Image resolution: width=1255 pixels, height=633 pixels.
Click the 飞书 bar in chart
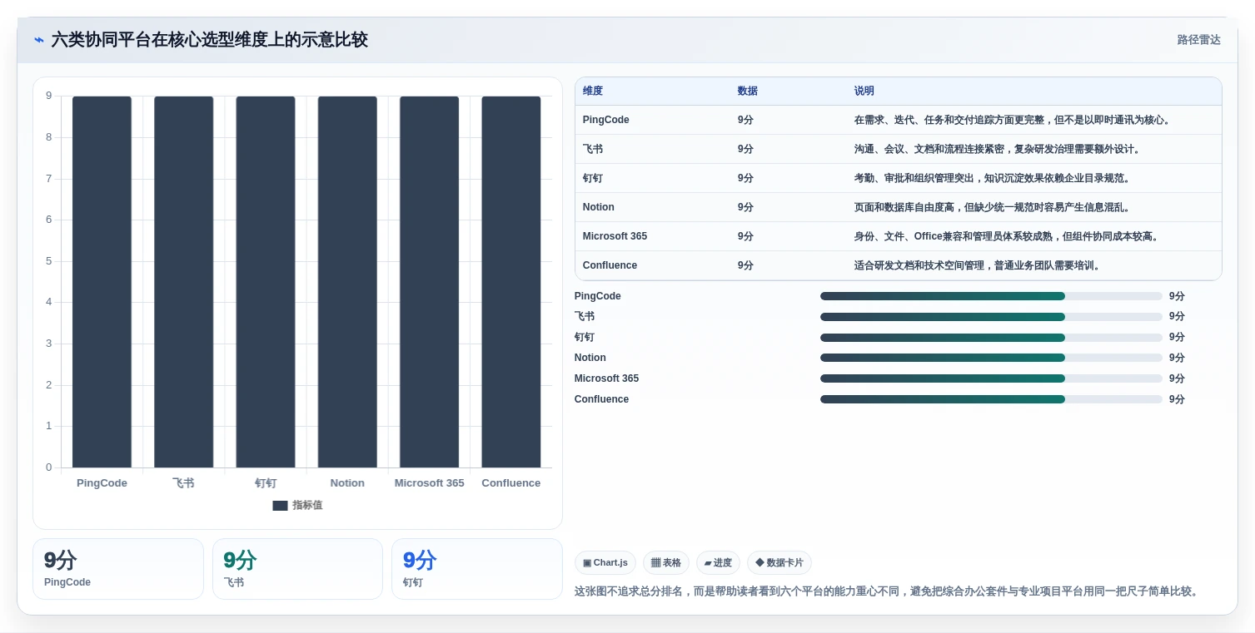(183, 282)
